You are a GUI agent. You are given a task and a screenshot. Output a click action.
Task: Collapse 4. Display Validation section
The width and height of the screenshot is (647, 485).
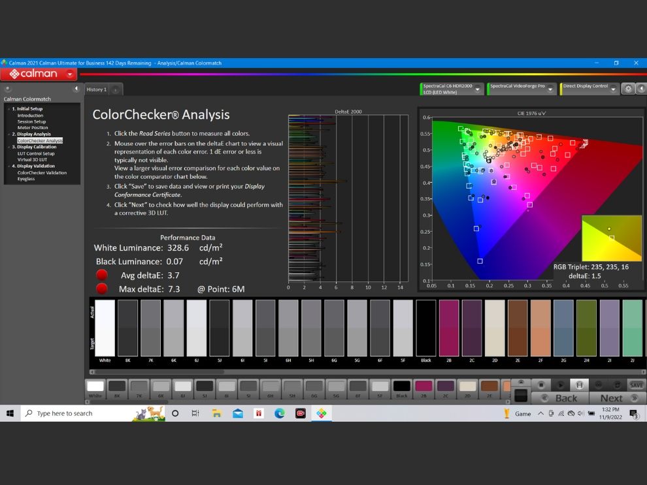click(x=8, y=166)
